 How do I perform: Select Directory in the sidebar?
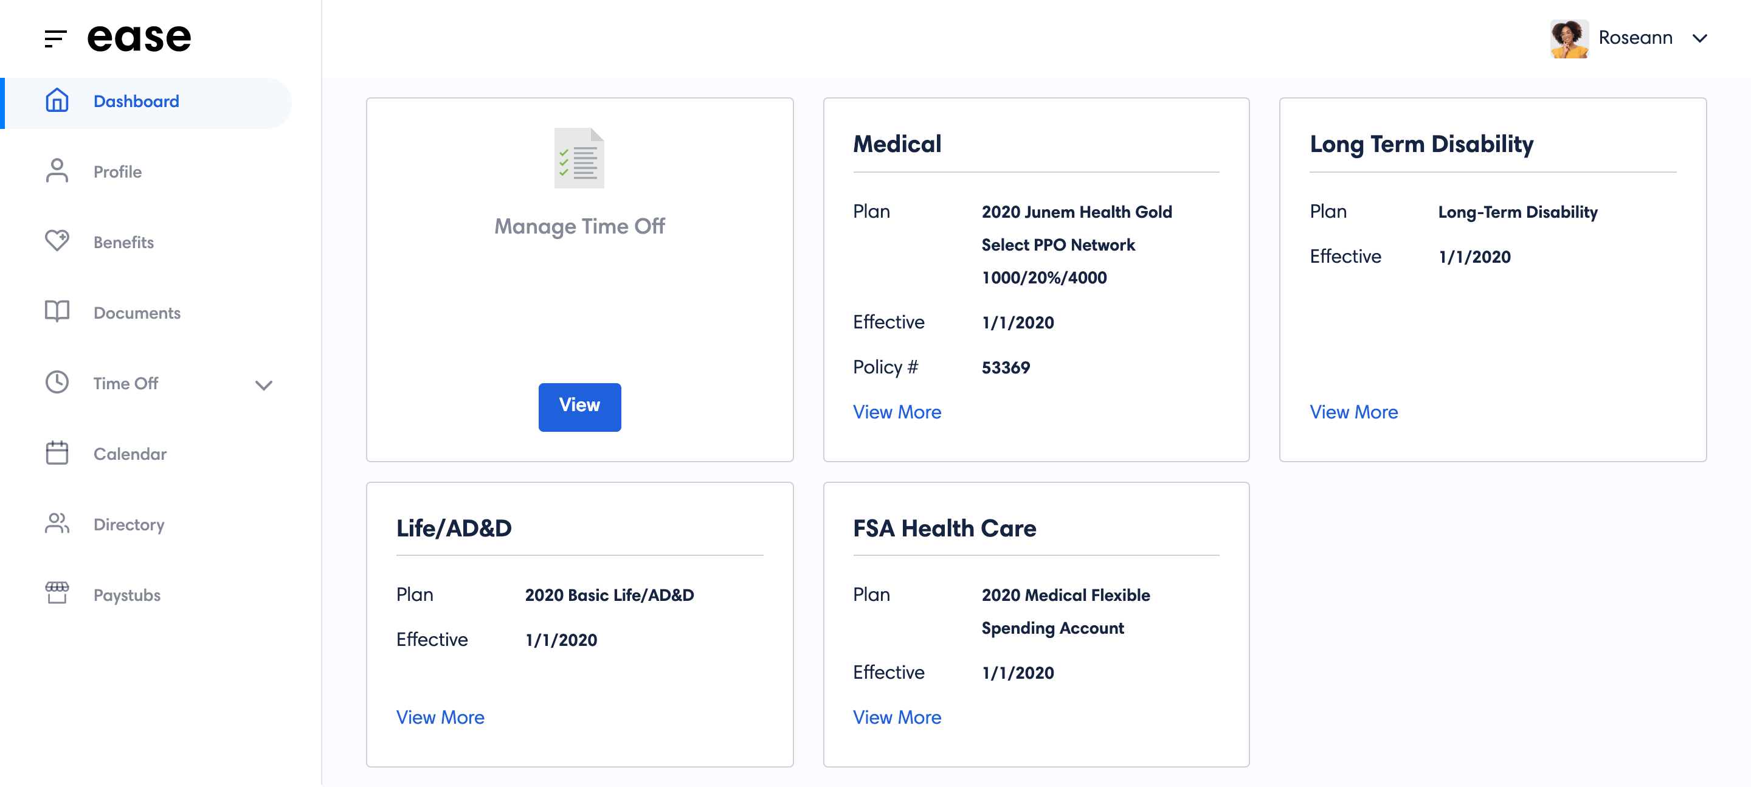(129, 524)
